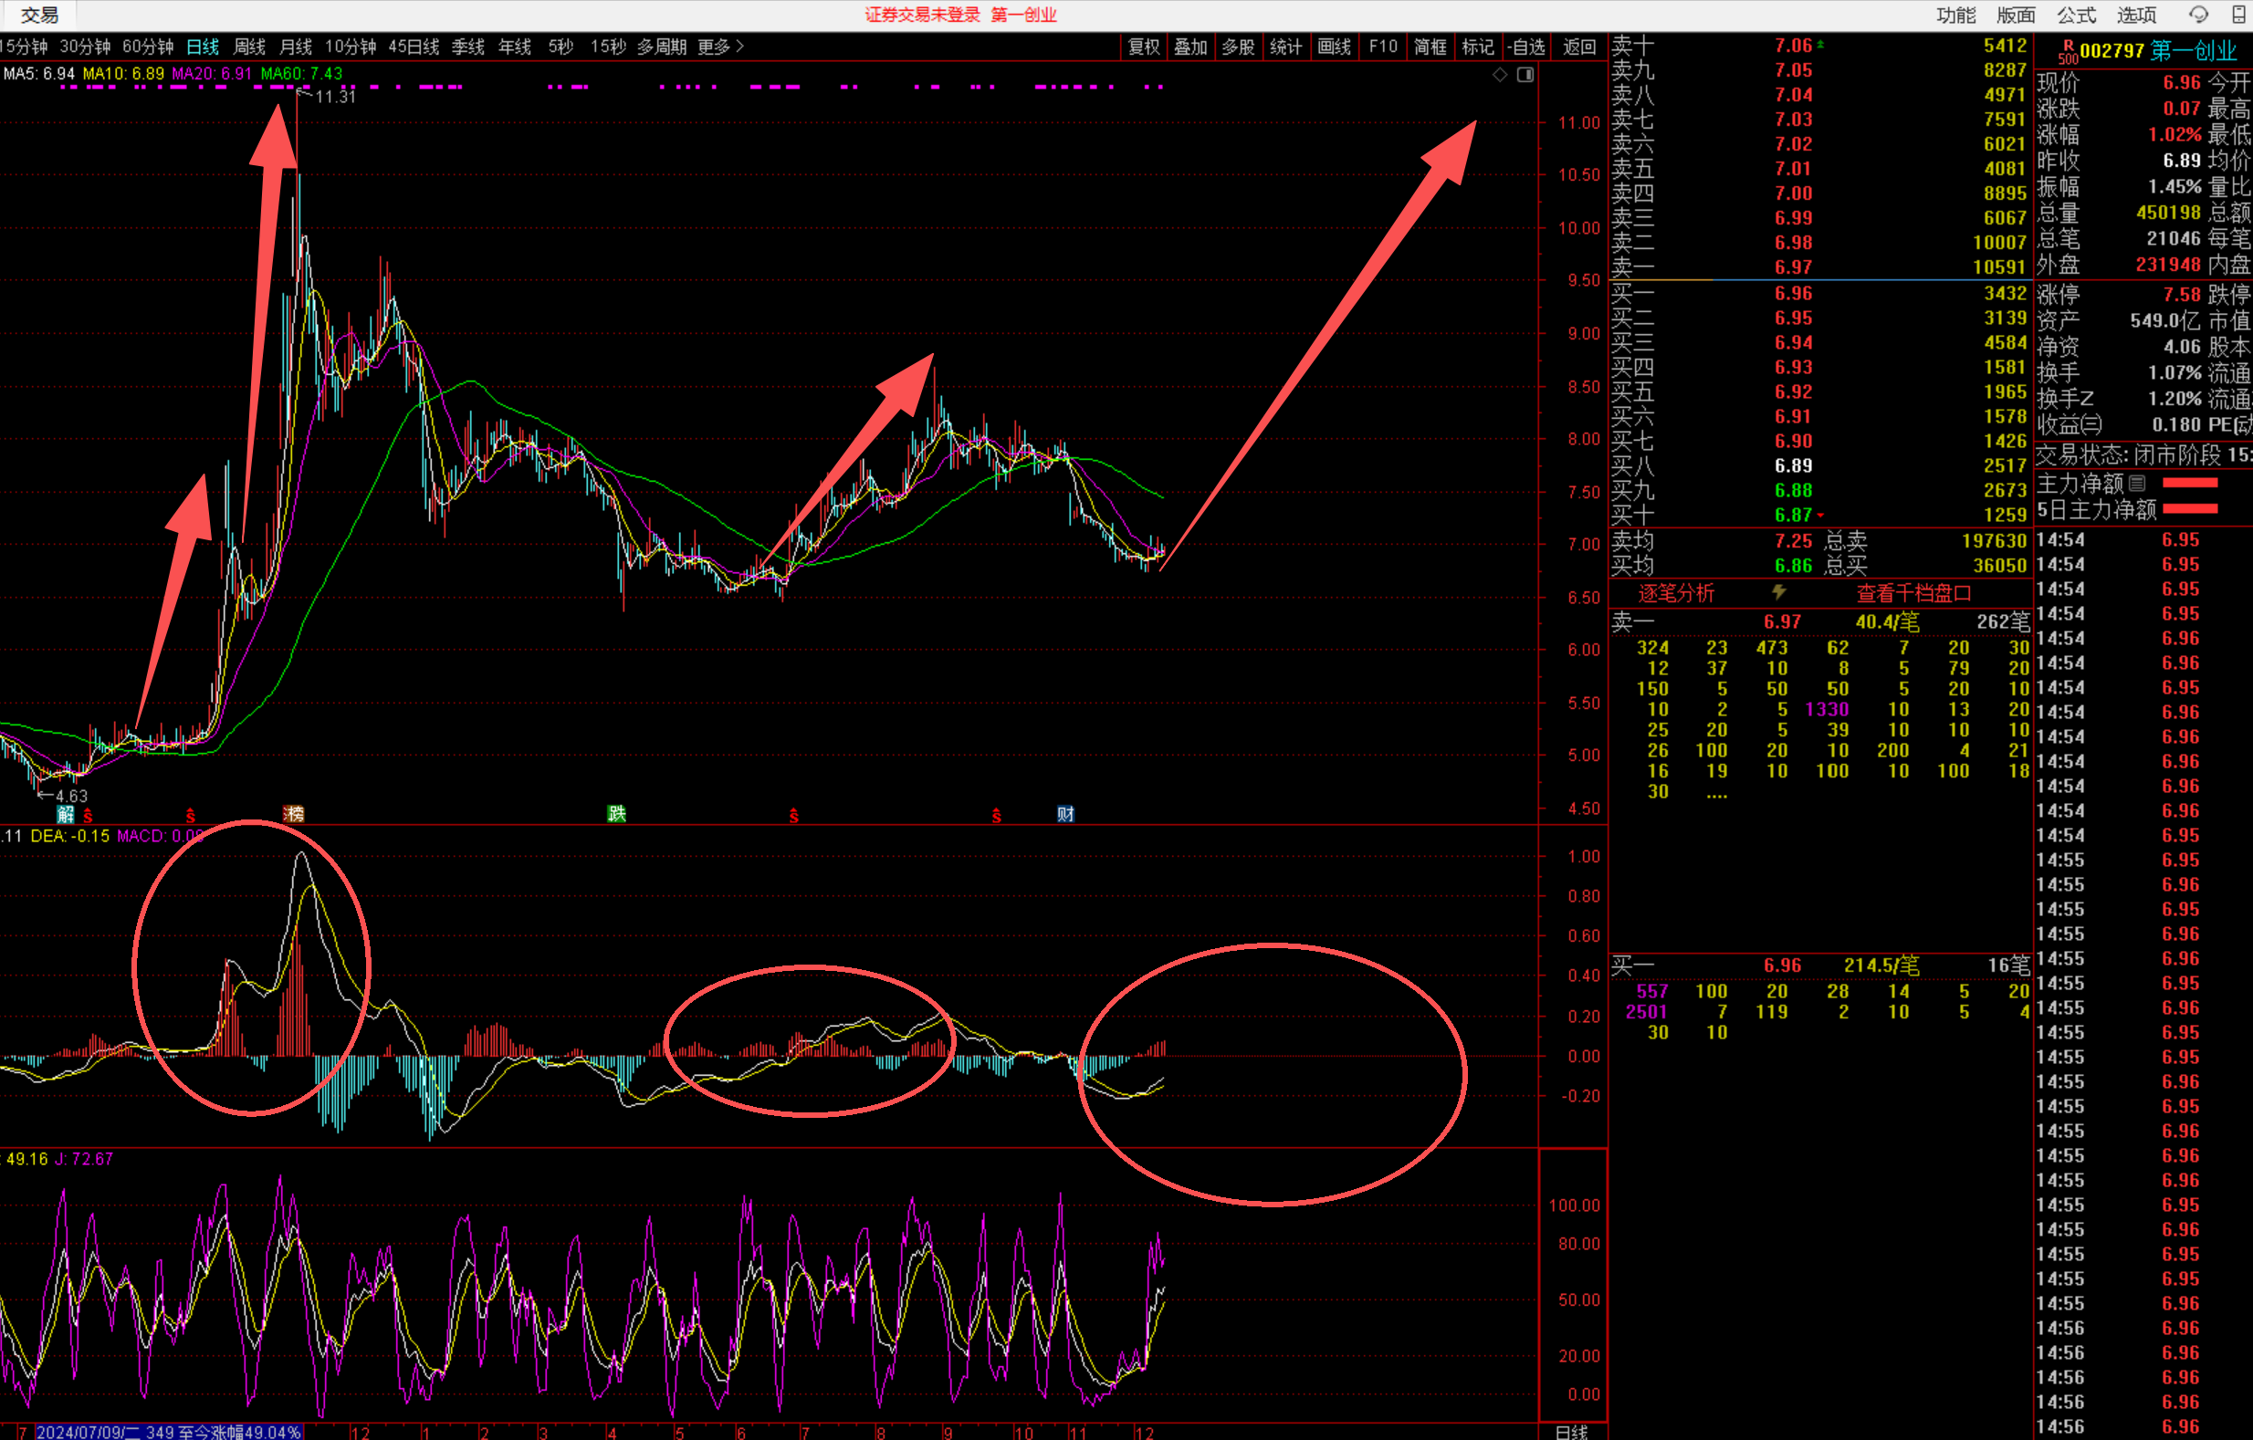This screenshot has height=1440, width=2253.
Task: Click the 查看千档盘口 link
Action: pyautogui.click(x=1913, y=593)
